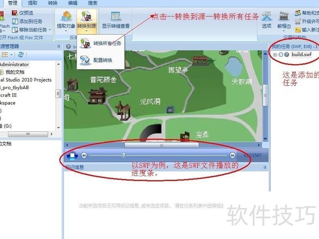Viewport: 319px width, 239px height.
Task: Toggle the pin on the 标记信息 panel
Action: [265, 168]
